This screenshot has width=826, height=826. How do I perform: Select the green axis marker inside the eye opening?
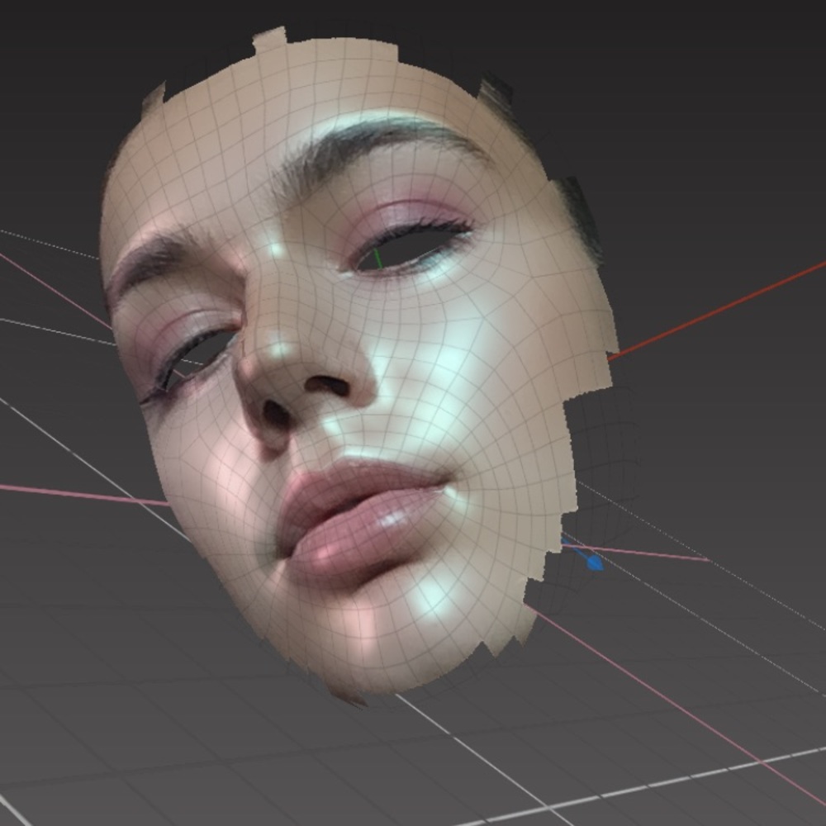377,259
